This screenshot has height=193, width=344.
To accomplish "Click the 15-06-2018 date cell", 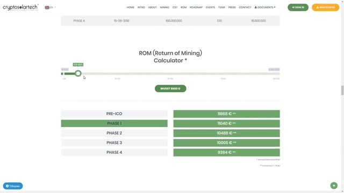I will click(x=121, y=21).
